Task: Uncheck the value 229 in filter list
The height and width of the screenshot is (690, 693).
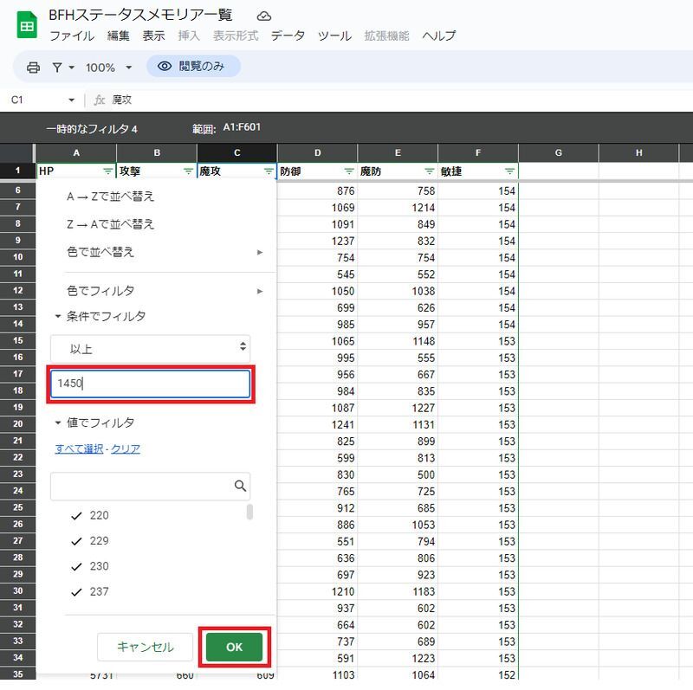Action: [x=76, y=541]
